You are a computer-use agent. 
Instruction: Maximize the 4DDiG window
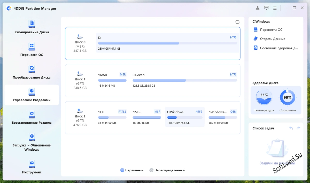pos(294,8)
